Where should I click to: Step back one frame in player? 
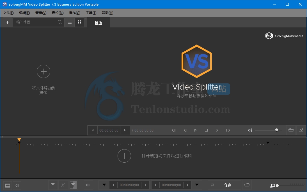coord(185,130)
